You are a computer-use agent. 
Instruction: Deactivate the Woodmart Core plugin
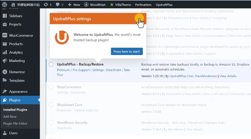click(64, 110)
